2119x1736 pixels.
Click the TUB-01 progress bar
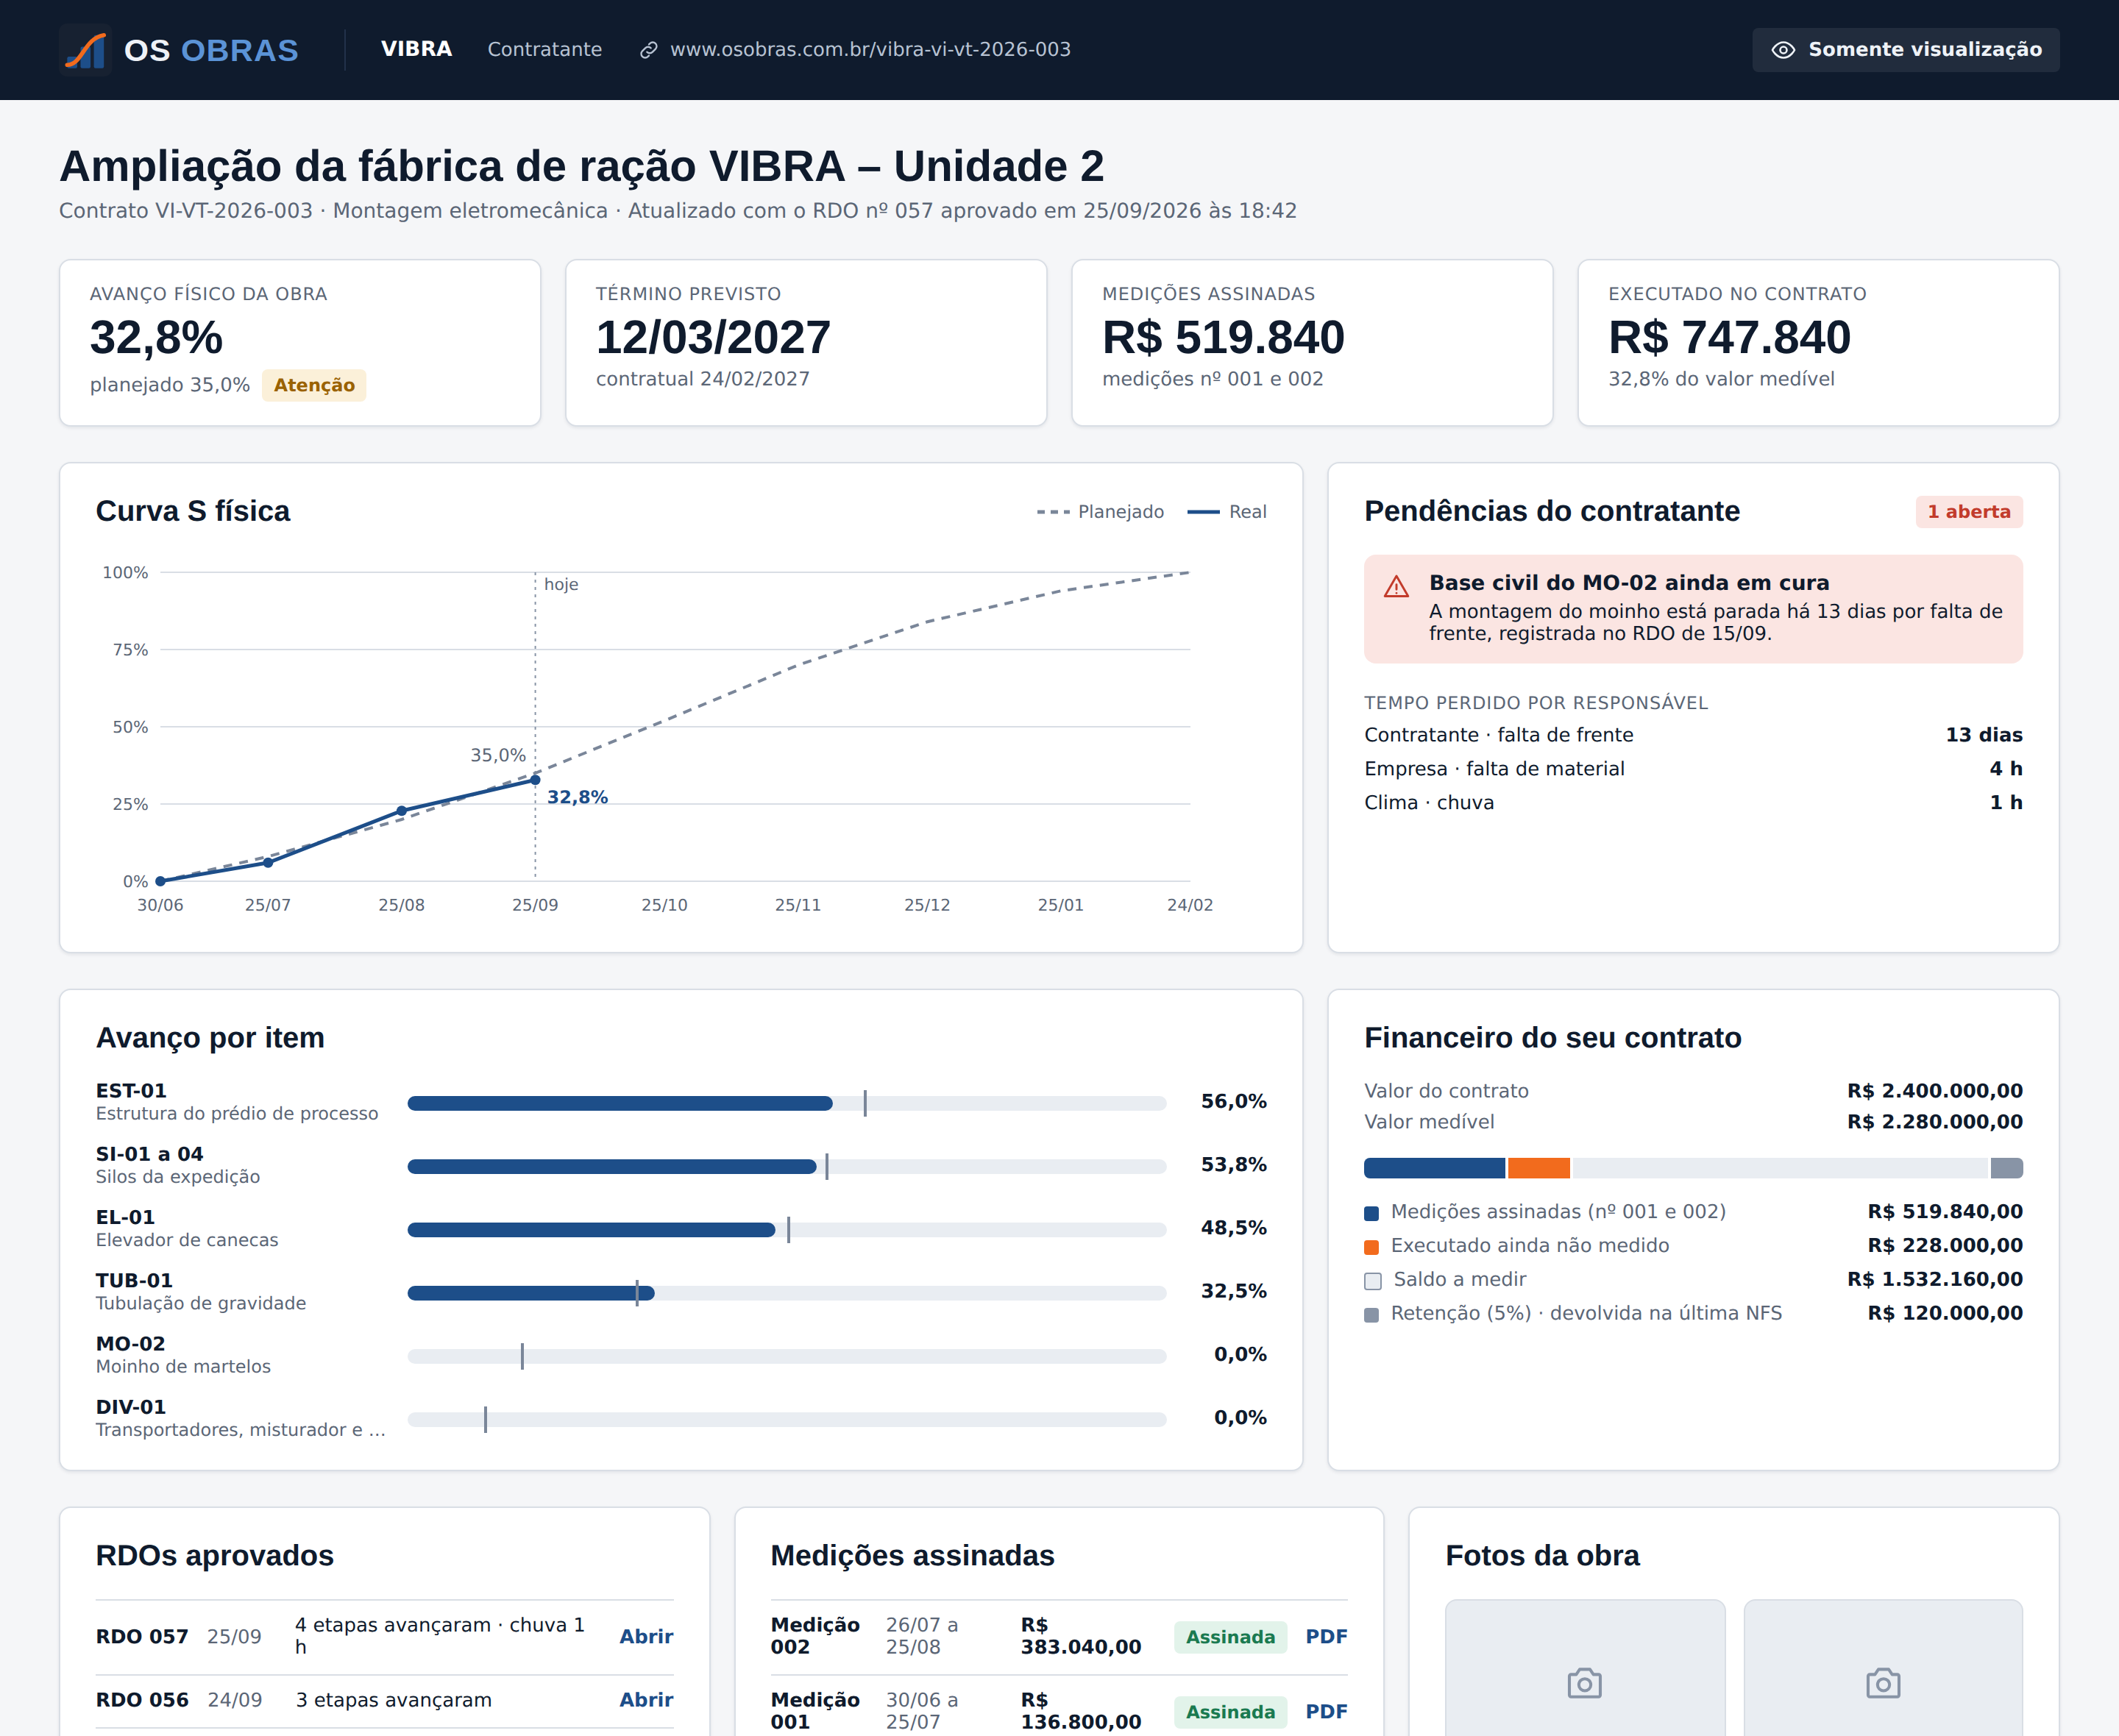[787, 1293]
